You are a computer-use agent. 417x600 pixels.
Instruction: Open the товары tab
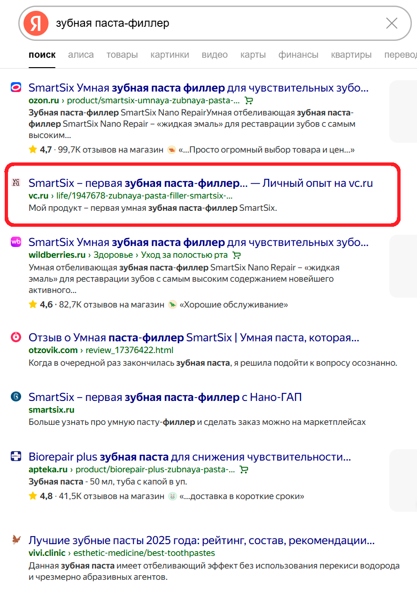[x=122, y=55]
